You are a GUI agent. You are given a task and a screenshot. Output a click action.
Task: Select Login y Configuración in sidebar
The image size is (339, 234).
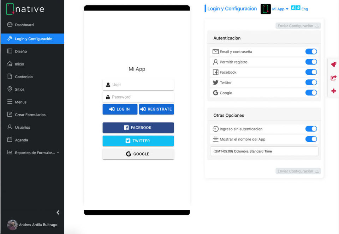point(32,39)
